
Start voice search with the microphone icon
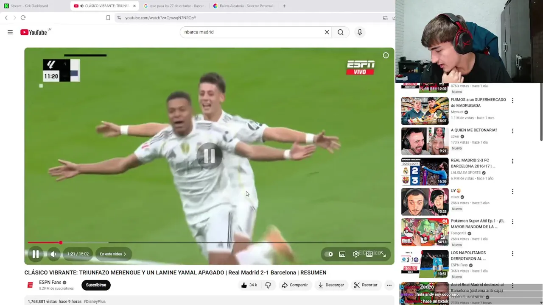360,32
